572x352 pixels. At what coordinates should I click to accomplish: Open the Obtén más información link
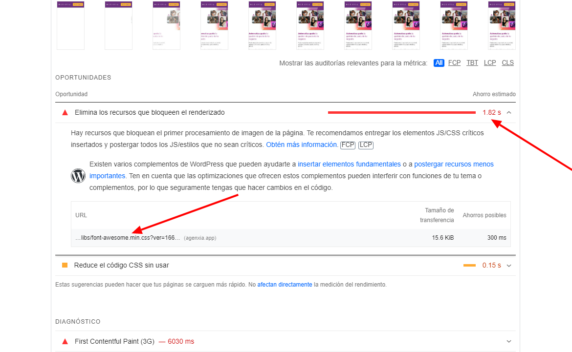point(302,145)
